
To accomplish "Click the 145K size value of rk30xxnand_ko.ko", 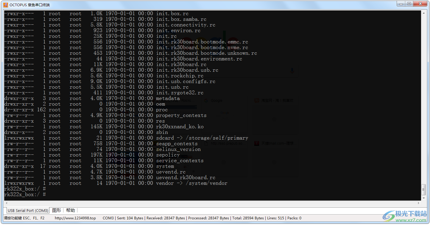I will (96, 126).
